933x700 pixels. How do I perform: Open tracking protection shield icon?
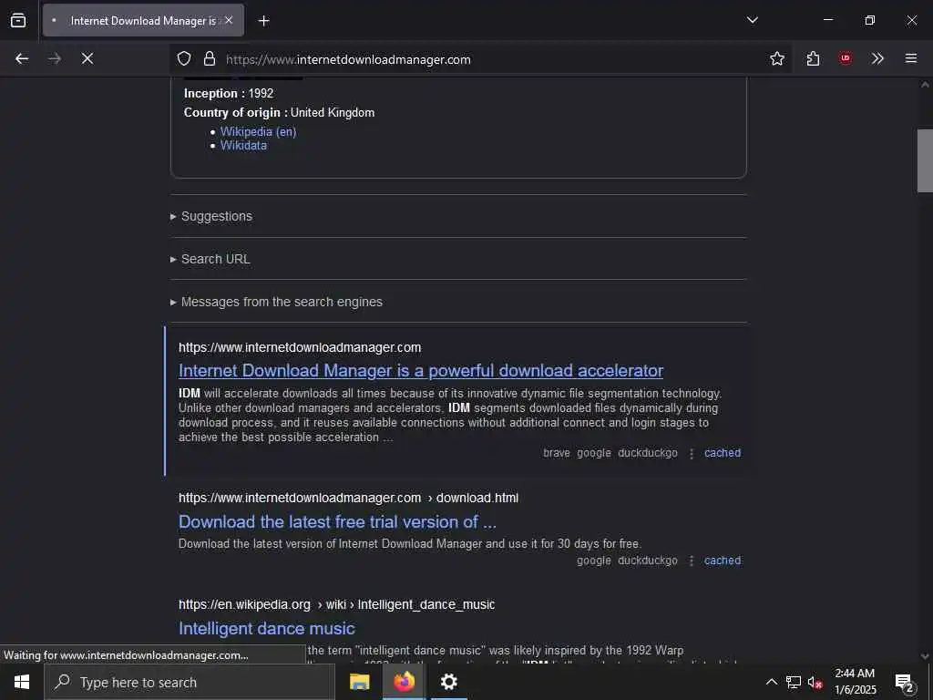184,58
